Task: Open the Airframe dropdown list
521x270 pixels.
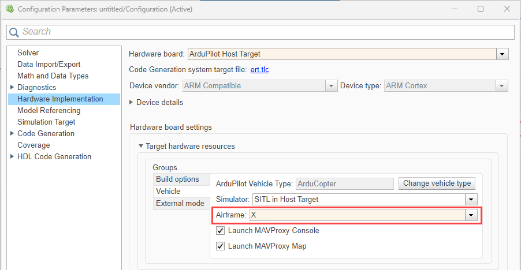Action: pyautogui.click(x=471, y=215)
